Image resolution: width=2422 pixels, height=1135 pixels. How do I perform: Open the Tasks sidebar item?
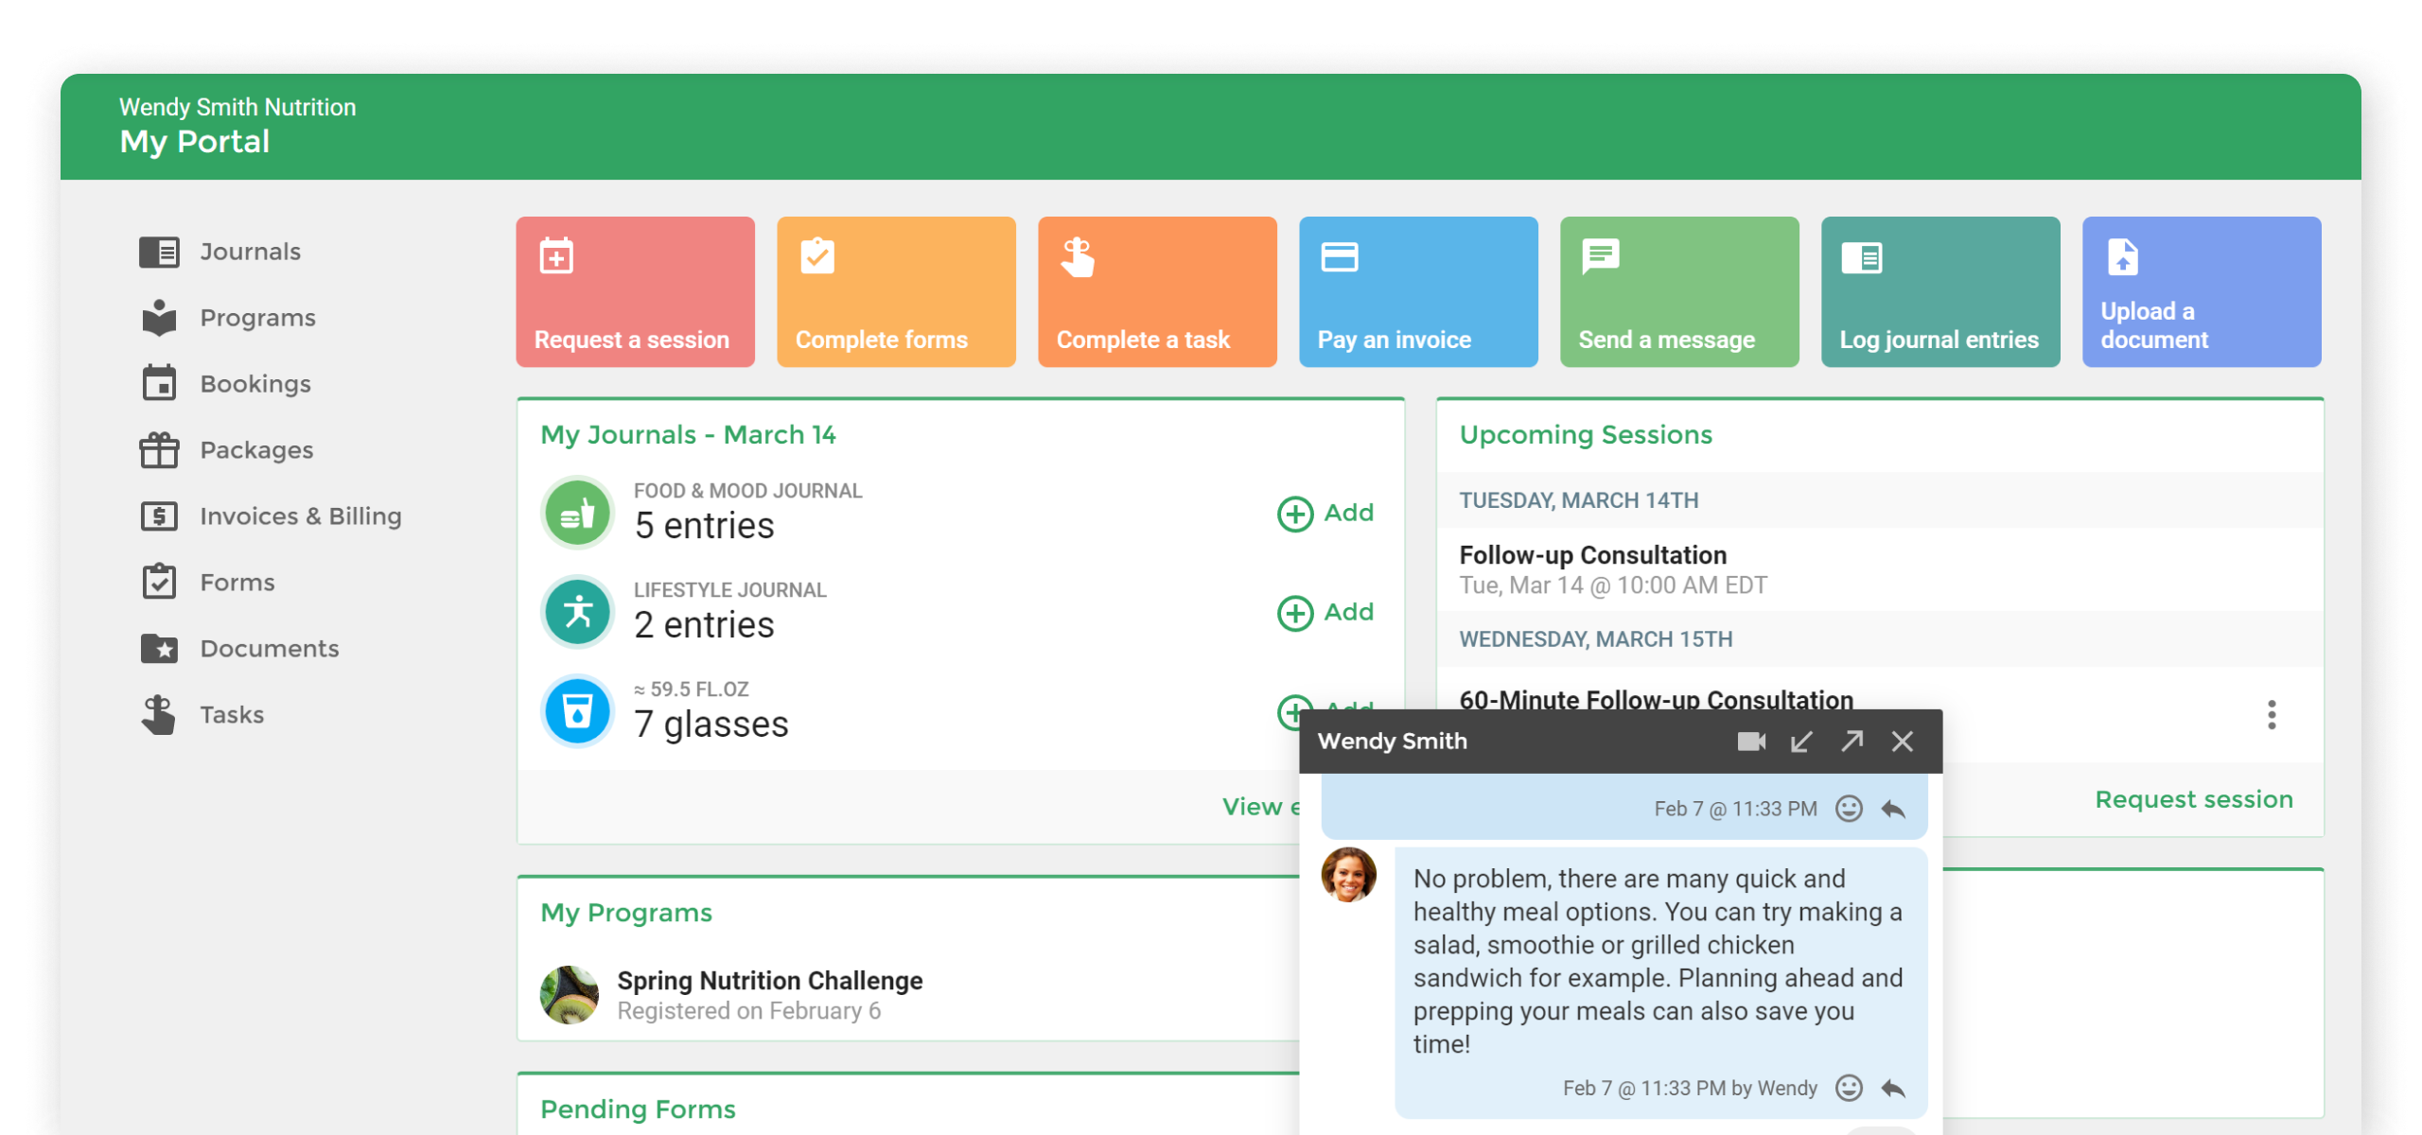(232, 715)
